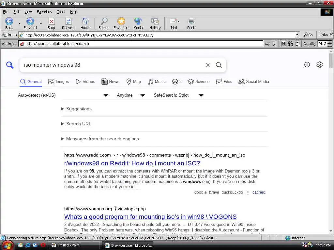The image size is (334, 250).
Task: Open the Anytime time range dropdown
Action: [x=131, y=95]
